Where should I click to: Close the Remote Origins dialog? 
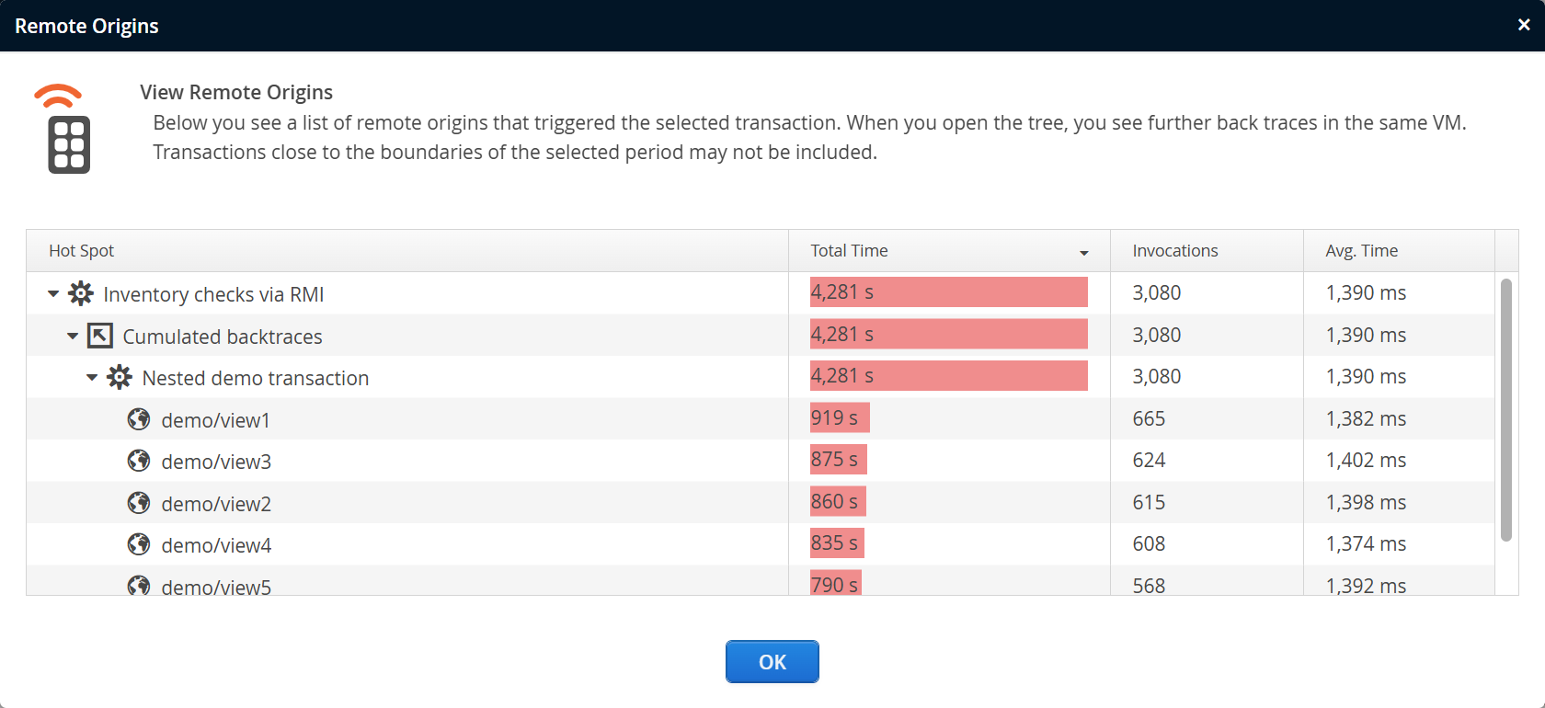1524,26
